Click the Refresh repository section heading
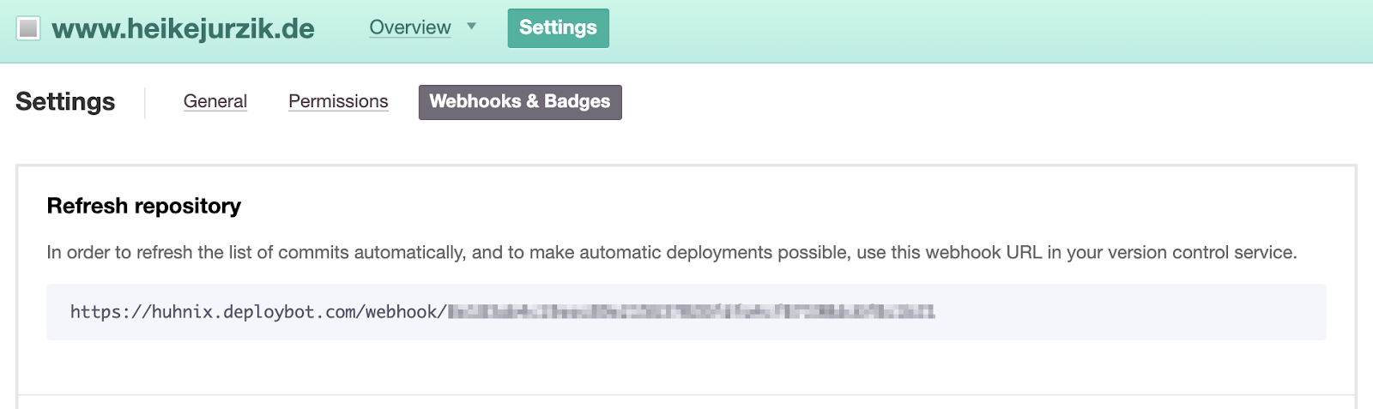The image size is (1373, 409). pos(143,206)
